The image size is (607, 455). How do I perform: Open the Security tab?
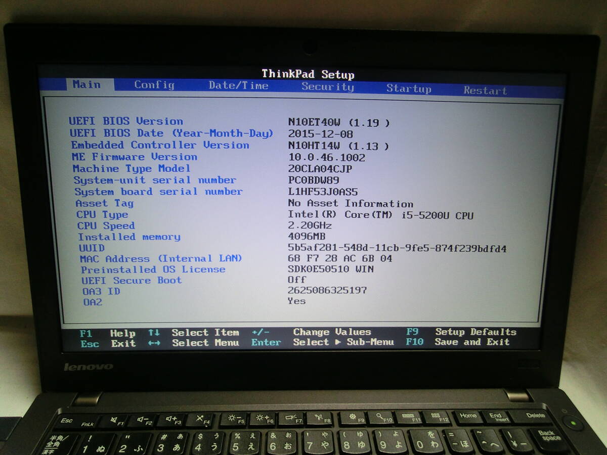pyautogui.click(x=328, y=86)
